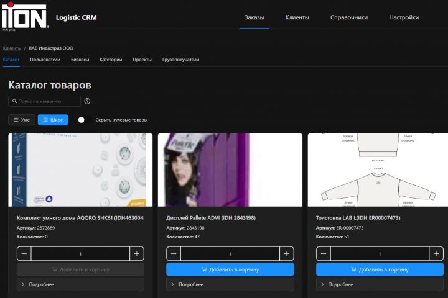The width and height of the screenshot is (448, 298).
Task: Click quantity field for Дисплей Pallete ADVI
Action: coord(230,253)
